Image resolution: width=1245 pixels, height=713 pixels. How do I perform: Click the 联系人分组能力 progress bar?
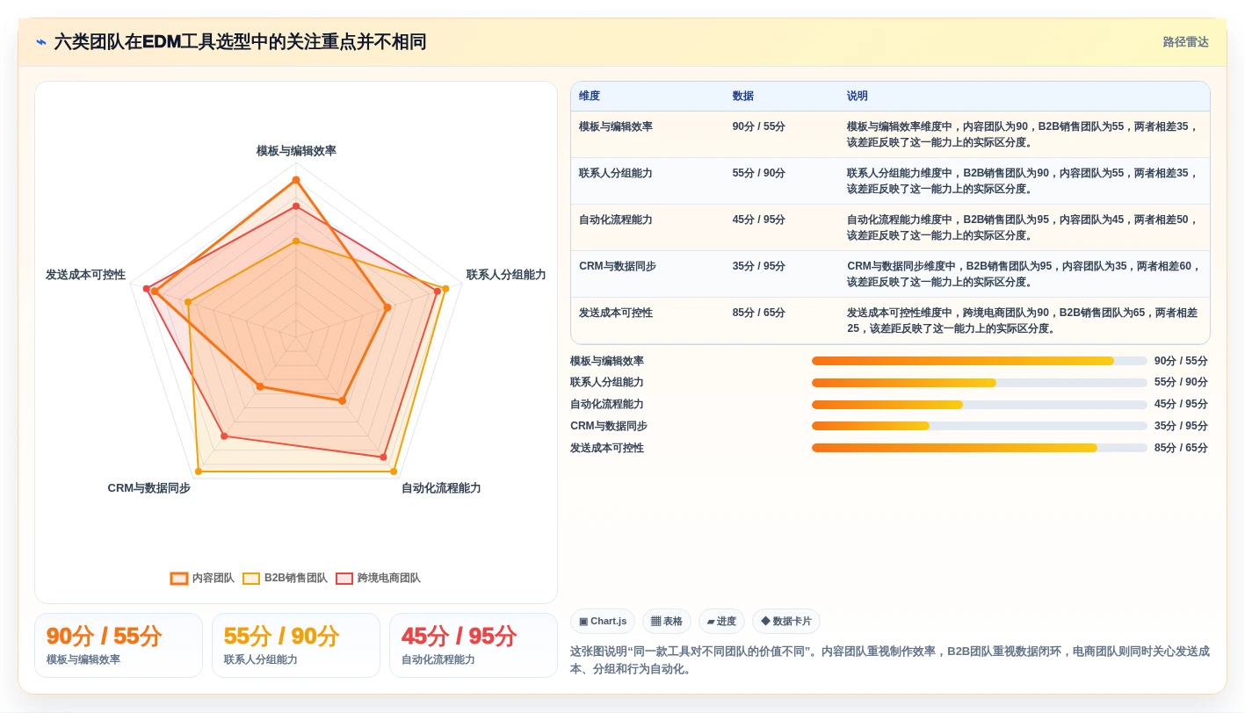click(x=980, y=383)
